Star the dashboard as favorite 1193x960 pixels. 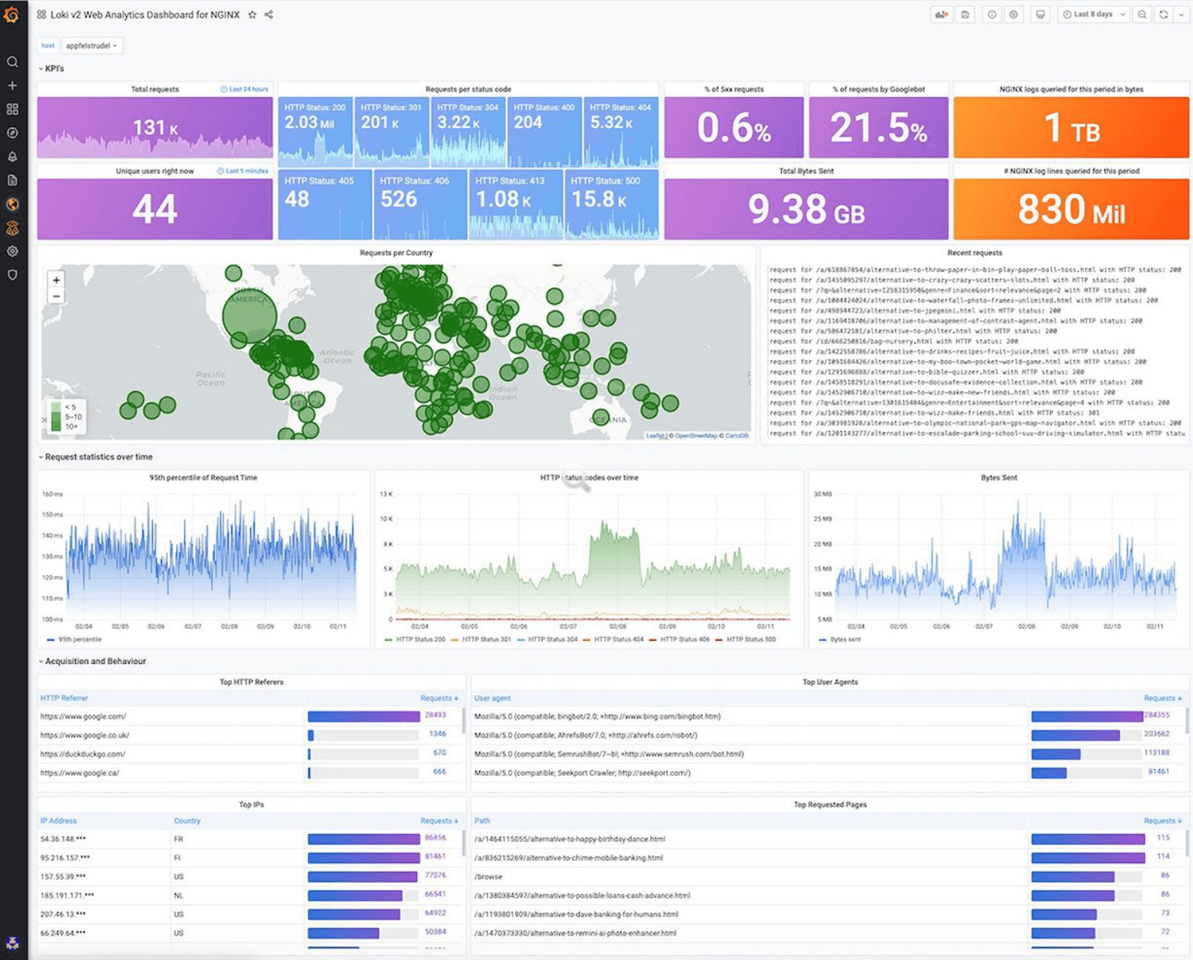coord(252,15)
